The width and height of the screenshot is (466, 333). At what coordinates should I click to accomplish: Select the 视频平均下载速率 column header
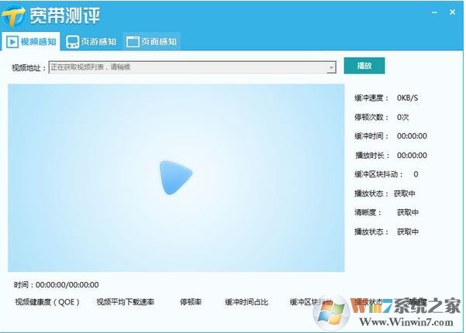pos(125,302)
